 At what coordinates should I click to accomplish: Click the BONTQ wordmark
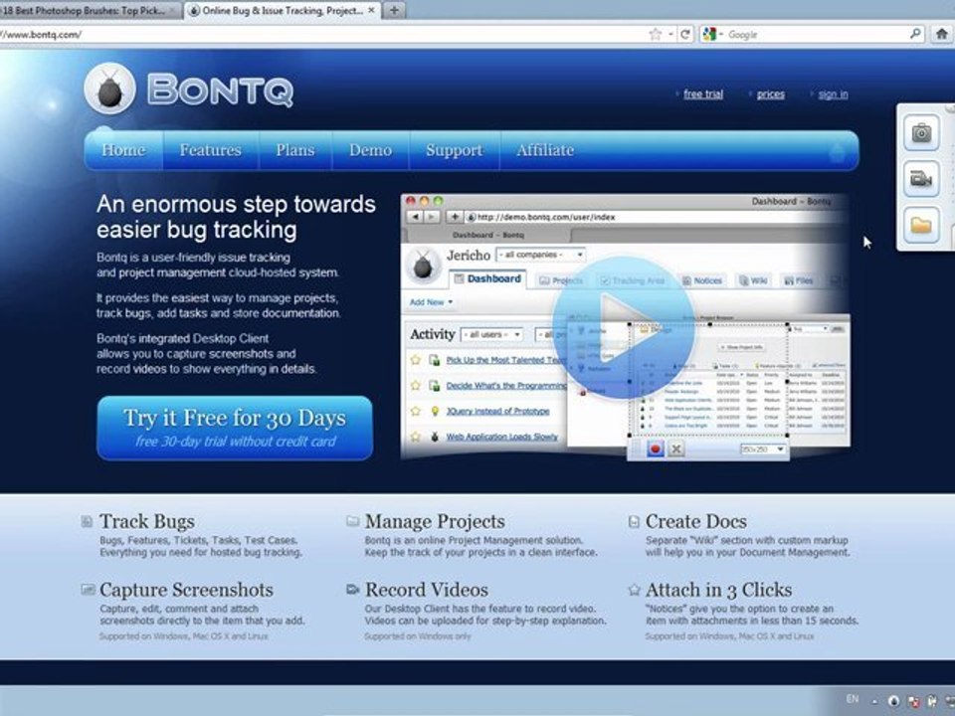click(221, 90)
